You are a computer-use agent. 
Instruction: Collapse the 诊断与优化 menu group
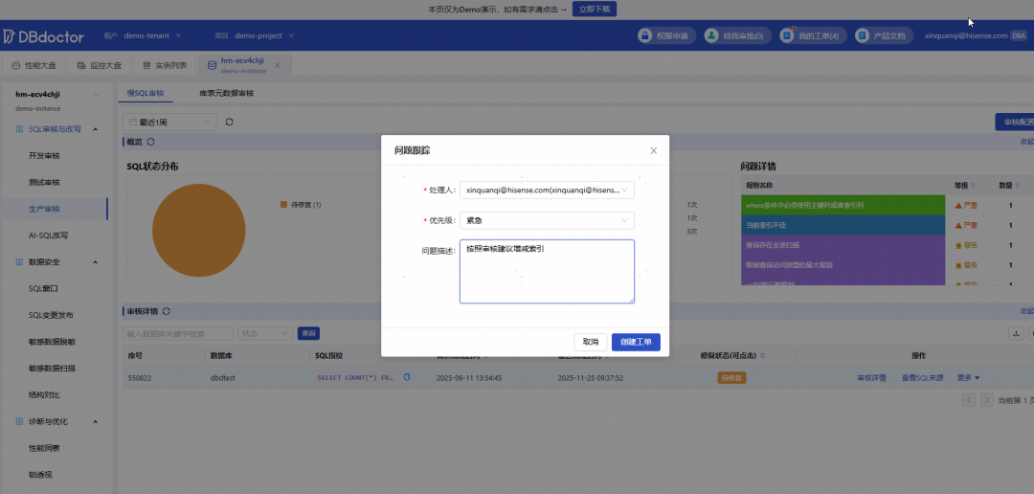point(95,421)
